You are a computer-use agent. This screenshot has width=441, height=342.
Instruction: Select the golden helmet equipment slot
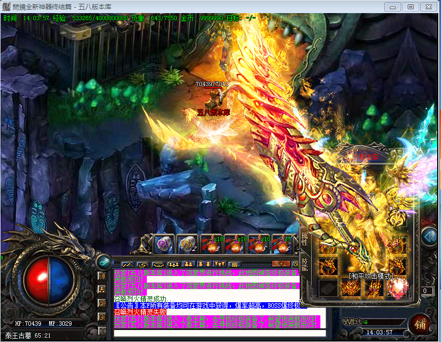point(397,219)
